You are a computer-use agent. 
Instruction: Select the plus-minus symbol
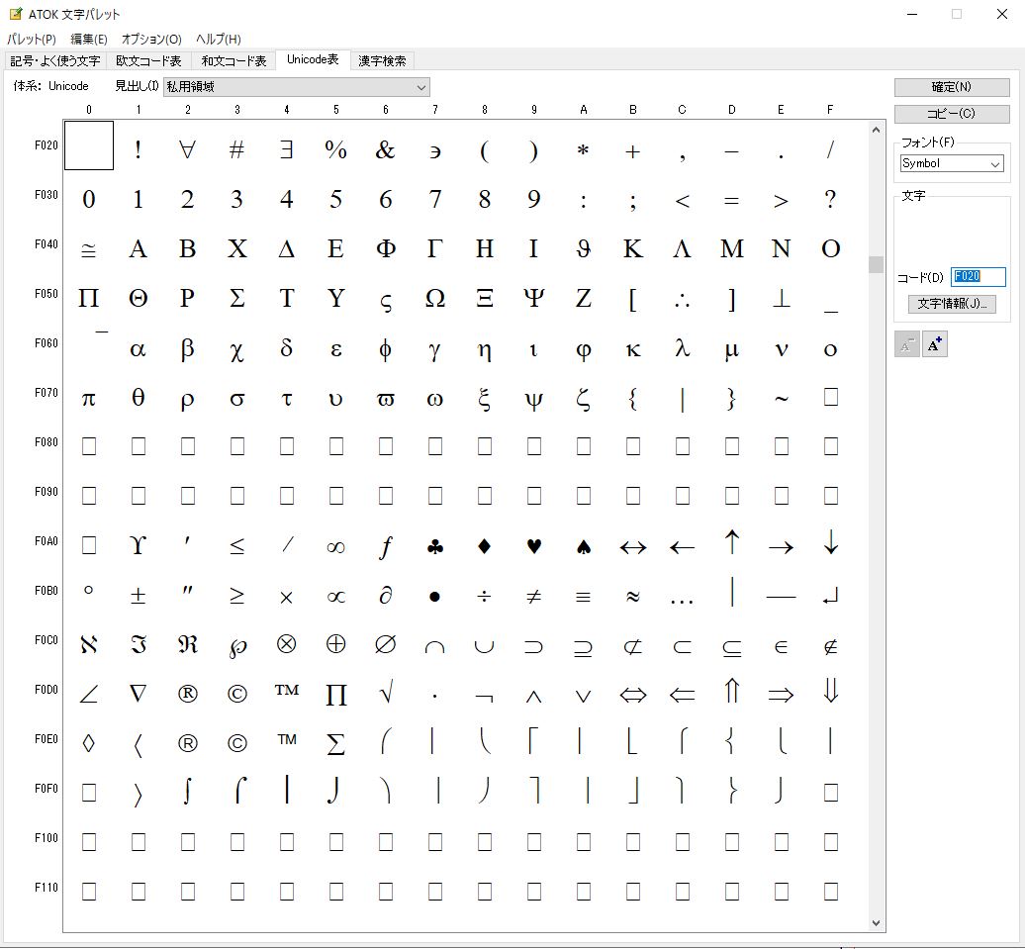tap(138, 595)
